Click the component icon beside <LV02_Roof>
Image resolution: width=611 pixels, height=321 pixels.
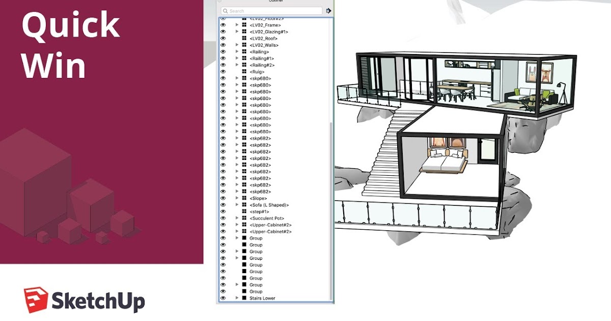click(245, 38)
